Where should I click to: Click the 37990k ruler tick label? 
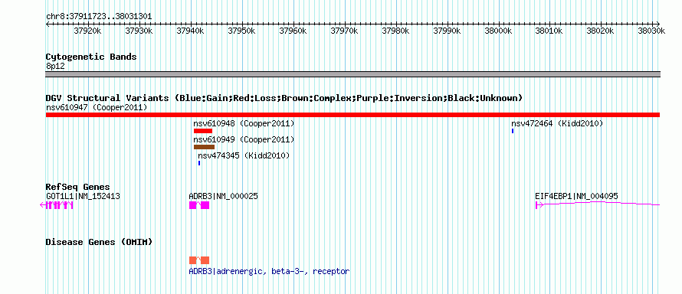tap(447, 31)
